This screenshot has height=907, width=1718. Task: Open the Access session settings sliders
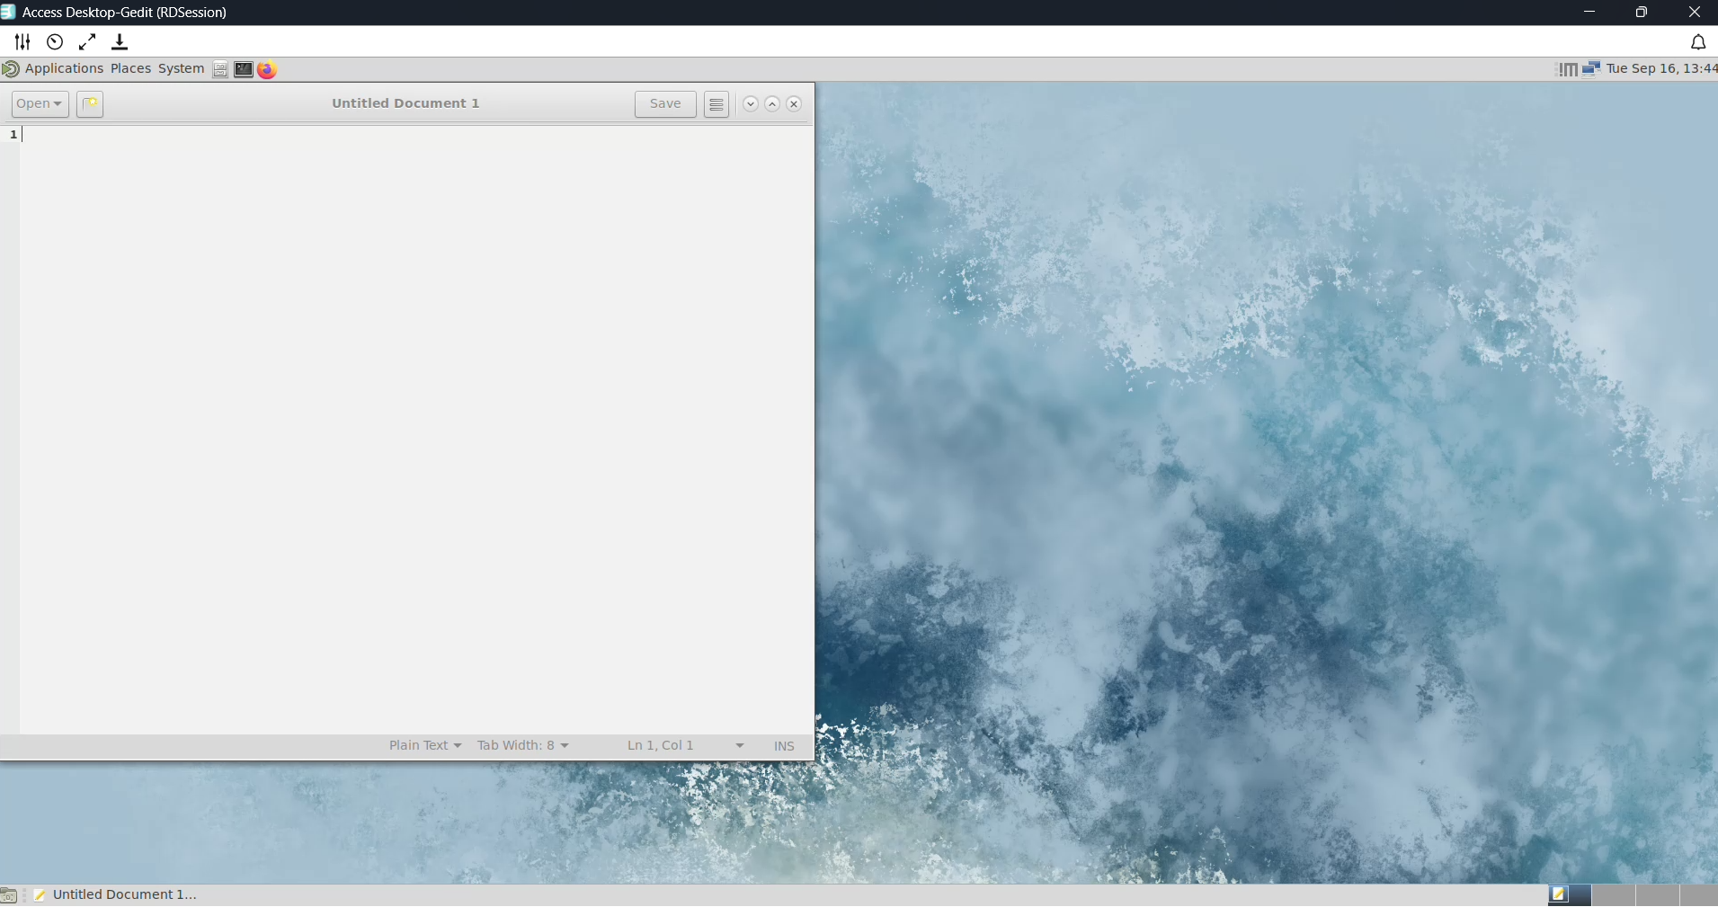(x=22, y=42)
